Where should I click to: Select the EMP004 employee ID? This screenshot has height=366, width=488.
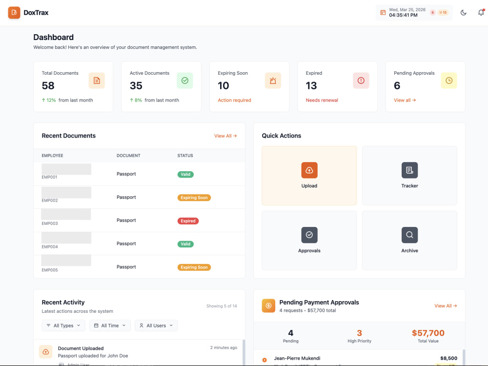50,247
